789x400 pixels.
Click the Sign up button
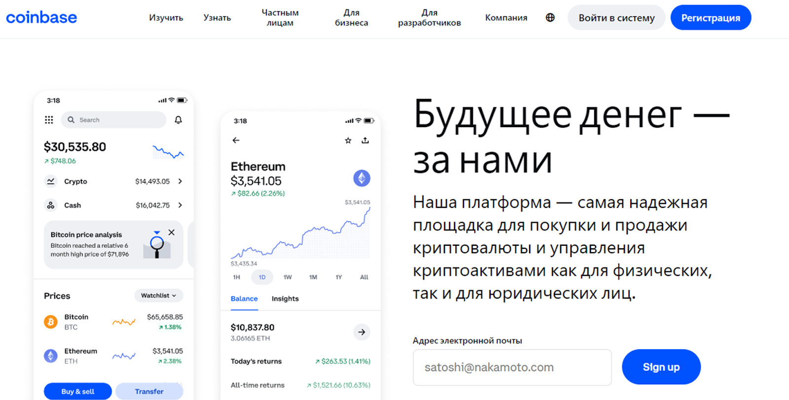coord(661,367)
